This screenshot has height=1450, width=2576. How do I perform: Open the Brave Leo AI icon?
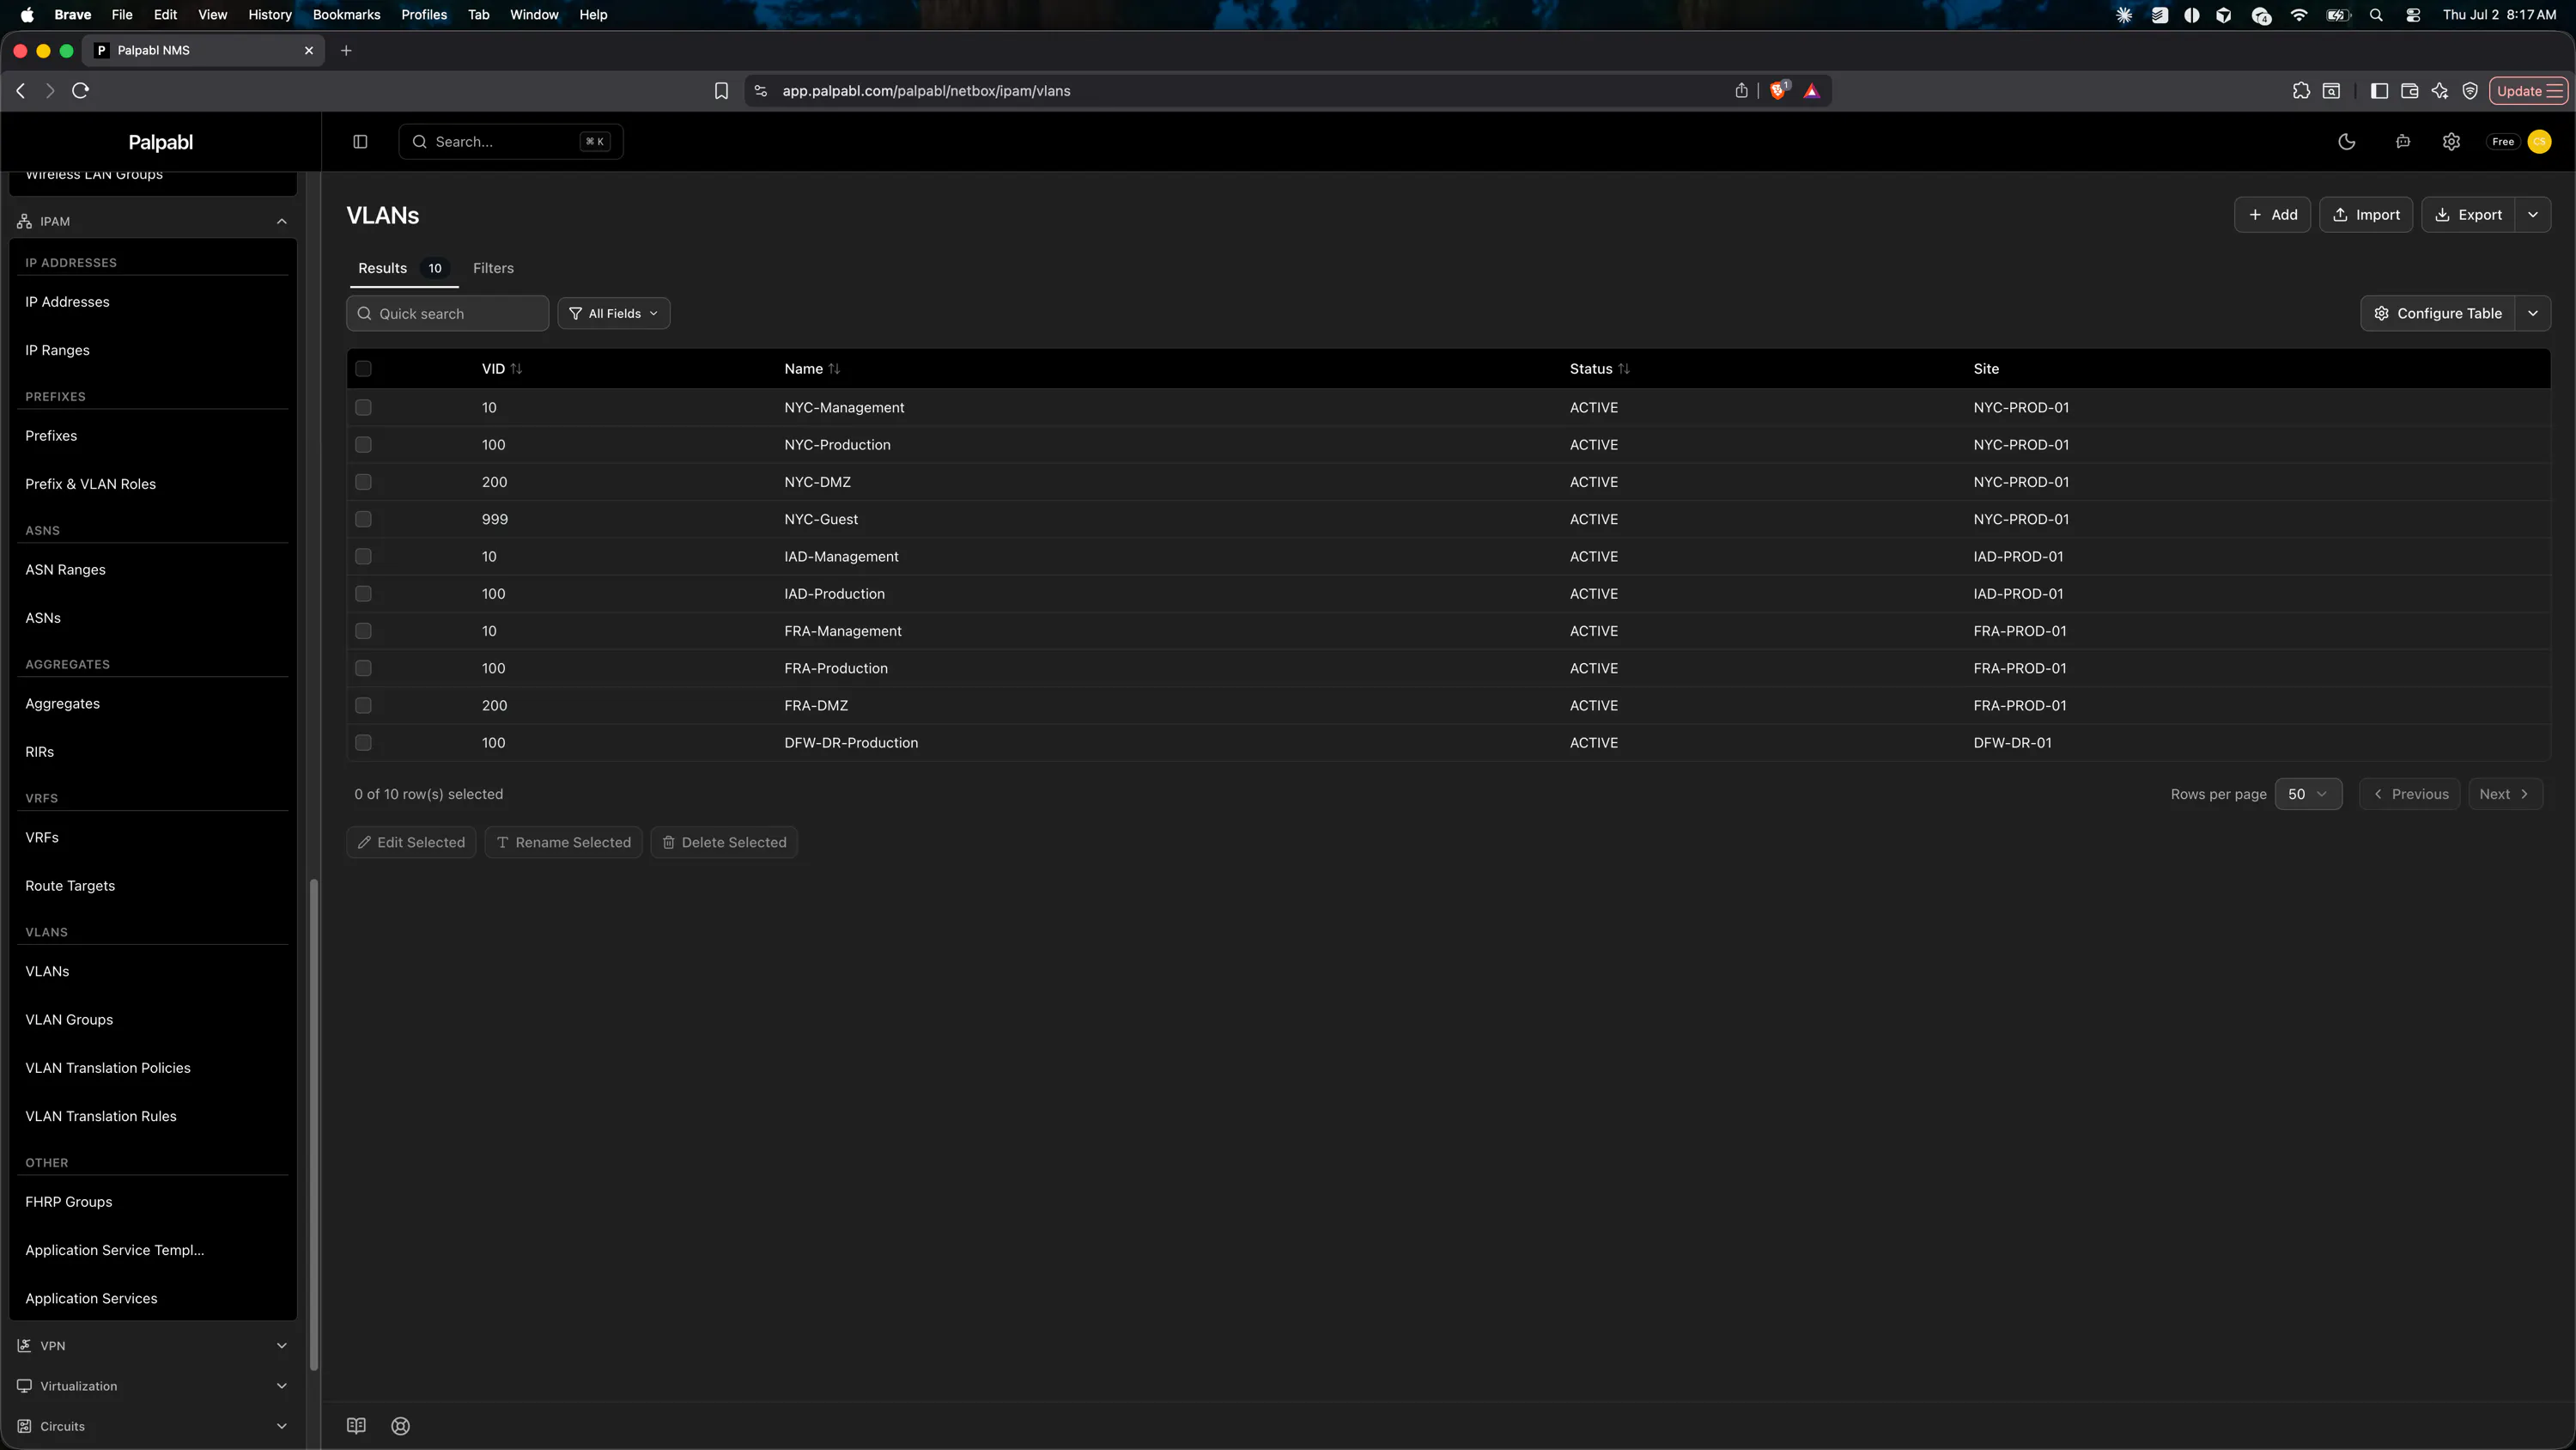click(2440, 91)
